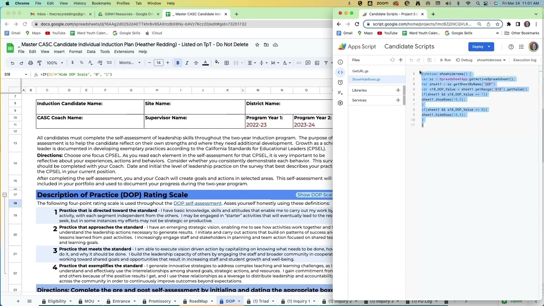Open the Sheets Format menu
The height and width of the screenshot is (306, 544).
tap(75, 51)
